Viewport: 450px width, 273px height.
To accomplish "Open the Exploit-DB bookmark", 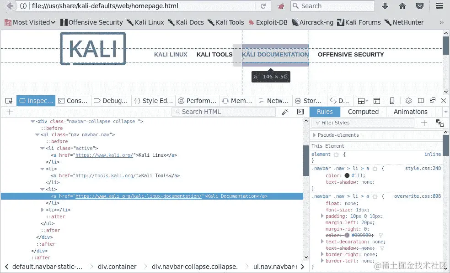I will click(x=268, y=22).
